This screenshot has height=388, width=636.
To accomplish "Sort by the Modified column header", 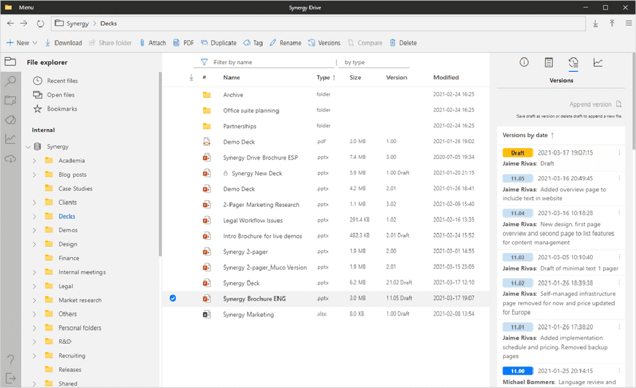I will pos(446,78).
